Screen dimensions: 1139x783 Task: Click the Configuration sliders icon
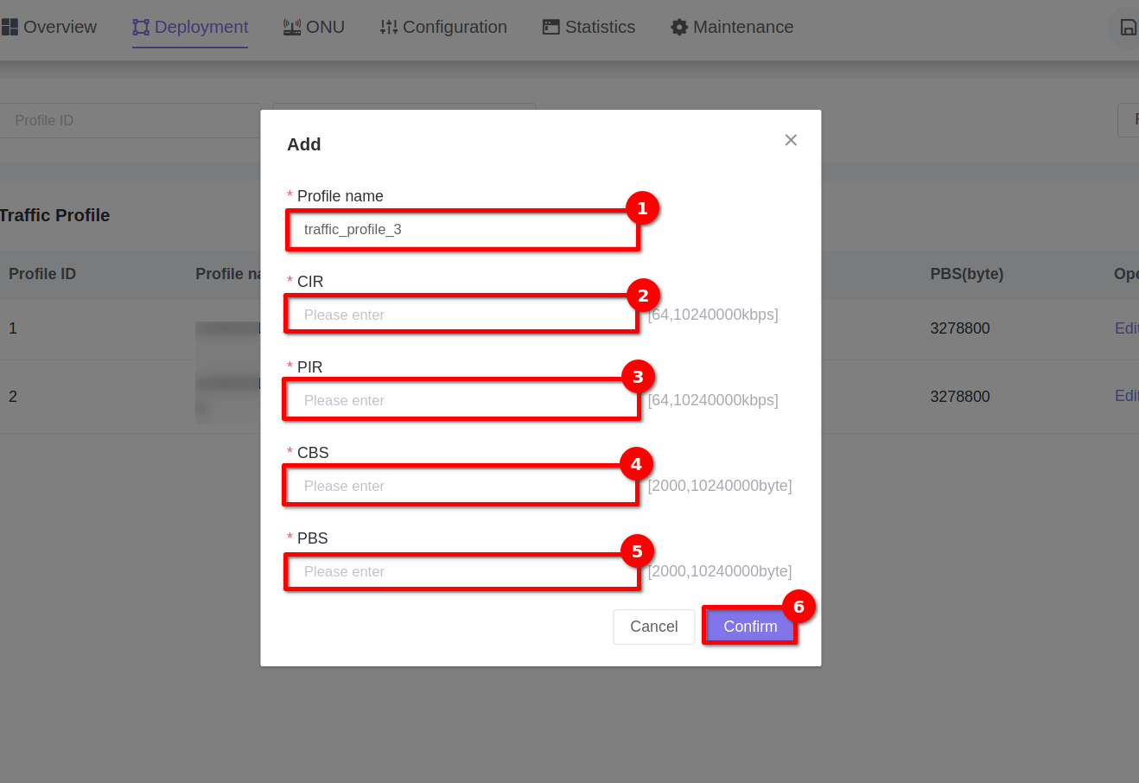pyautogui.click(x=389, y=28)
